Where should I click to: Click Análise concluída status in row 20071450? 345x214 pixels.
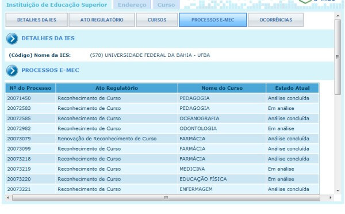289,98
